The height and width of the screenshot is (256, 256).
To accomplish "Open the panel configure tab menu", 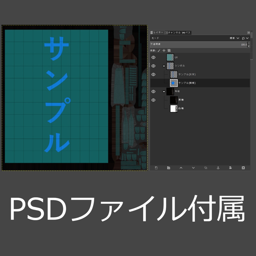I will coord(248,32).
